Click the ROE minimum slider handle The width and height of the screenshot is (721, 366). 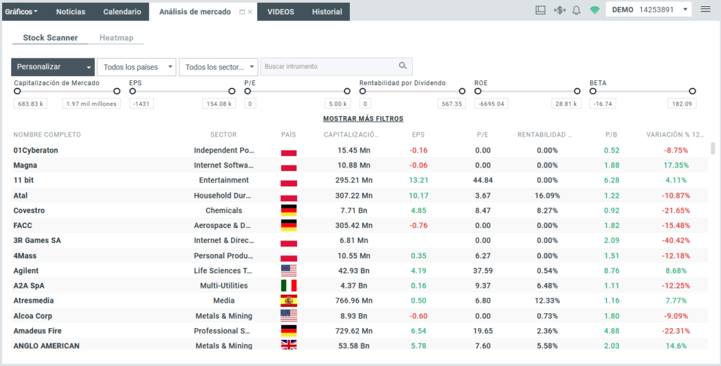[478, 91]
